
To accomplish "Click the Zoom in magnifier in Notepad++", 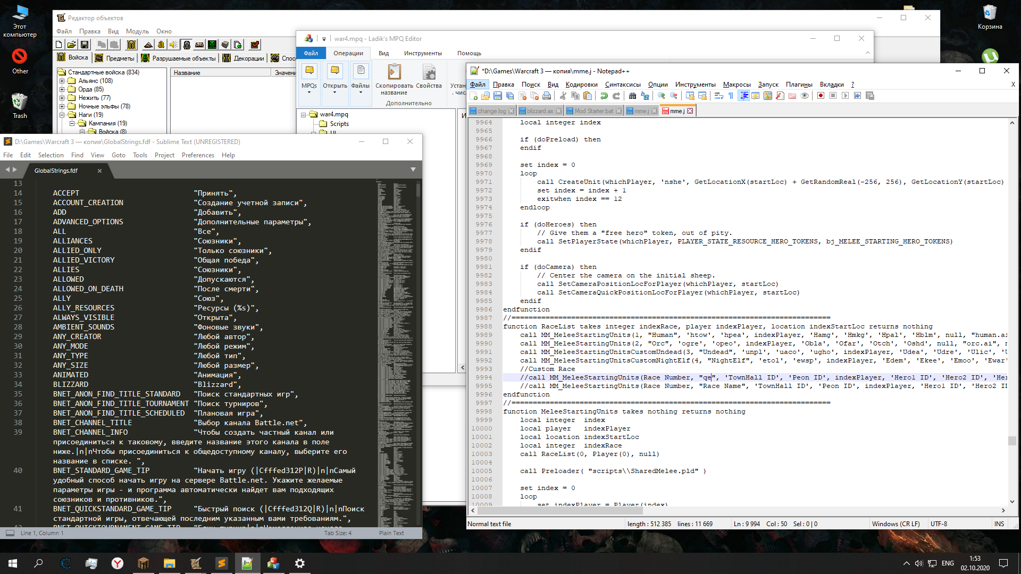I will coord(661,96).
